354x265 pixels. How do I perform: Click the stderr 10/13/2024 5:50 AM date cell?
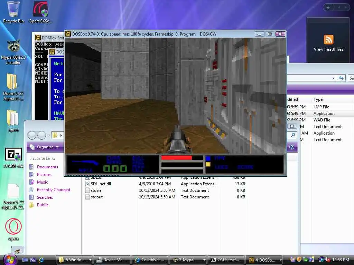[x=157, y=190]
